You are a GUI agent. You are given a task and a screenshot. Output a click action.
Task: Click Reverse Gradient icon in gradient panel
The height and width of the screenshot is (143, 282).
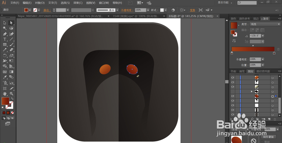[x=233, y=41]
